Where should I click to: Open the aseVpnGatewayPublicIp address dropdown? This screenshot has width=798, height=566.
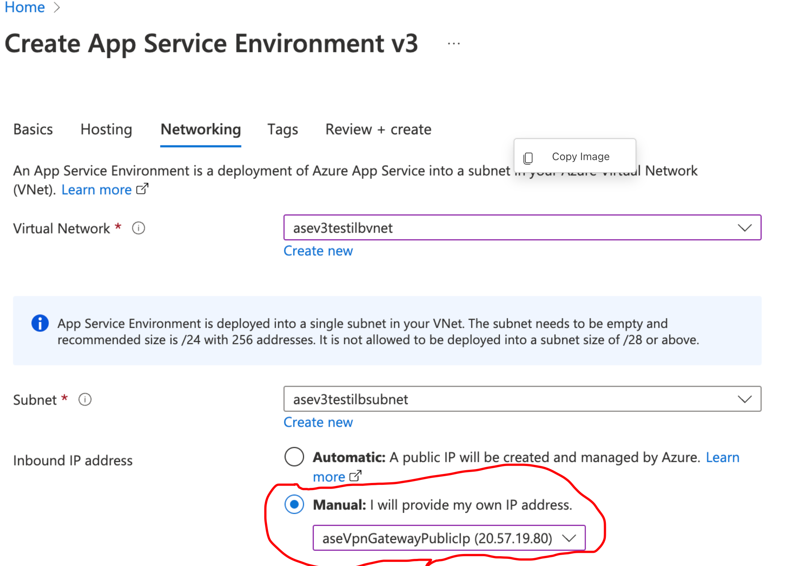[449, 538]
